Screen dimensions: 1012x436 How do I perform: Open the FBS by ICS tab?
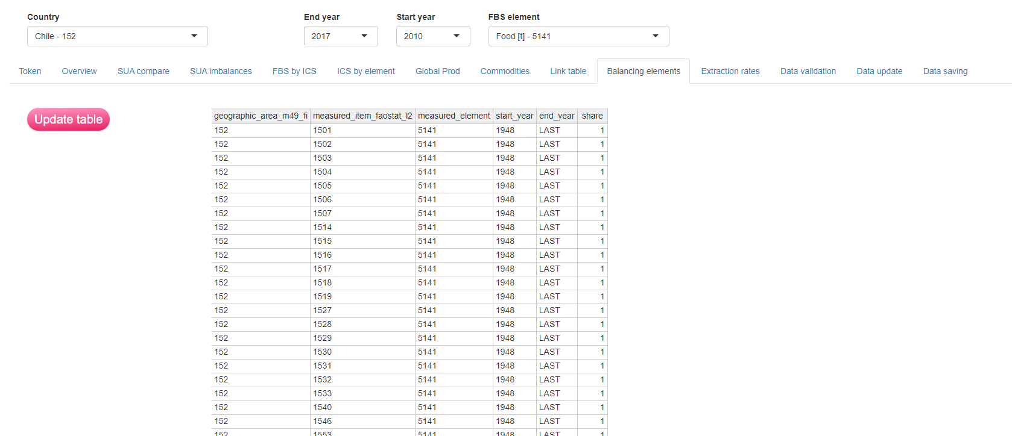coord(294,71)
